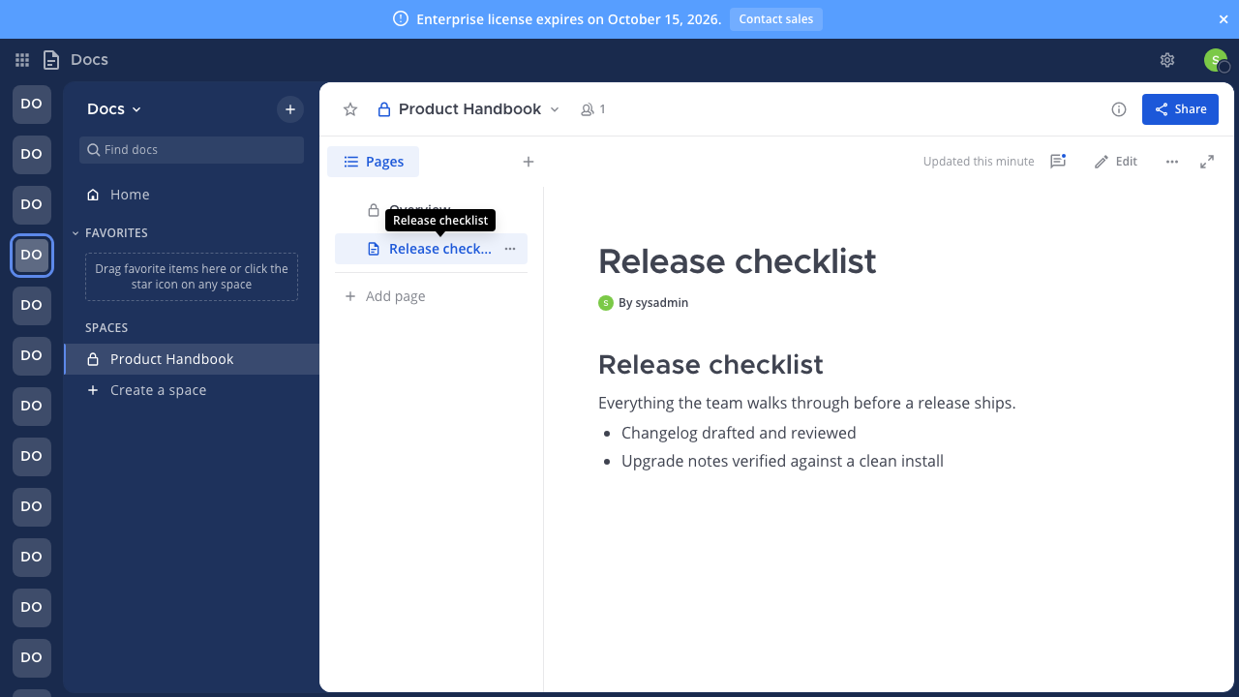Click Add page
1239x697 pixels.
(x=385, y=296)
